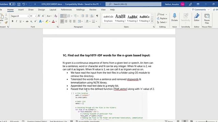Expand the Styles gallery More arrow
218x122 pixels.
tap(152, 21)
